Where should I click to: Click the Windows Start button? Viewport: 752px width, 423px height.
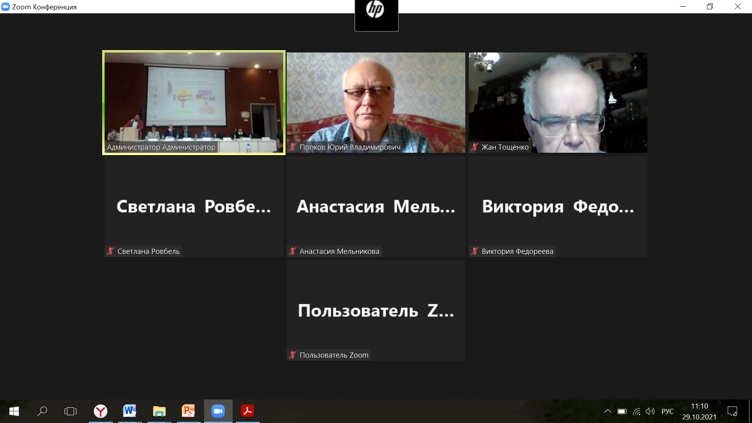14,411
